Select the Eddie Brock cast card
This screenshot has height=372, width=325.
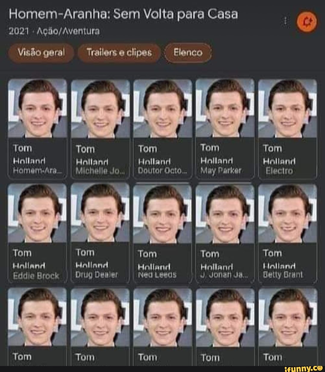coord(37,233)
